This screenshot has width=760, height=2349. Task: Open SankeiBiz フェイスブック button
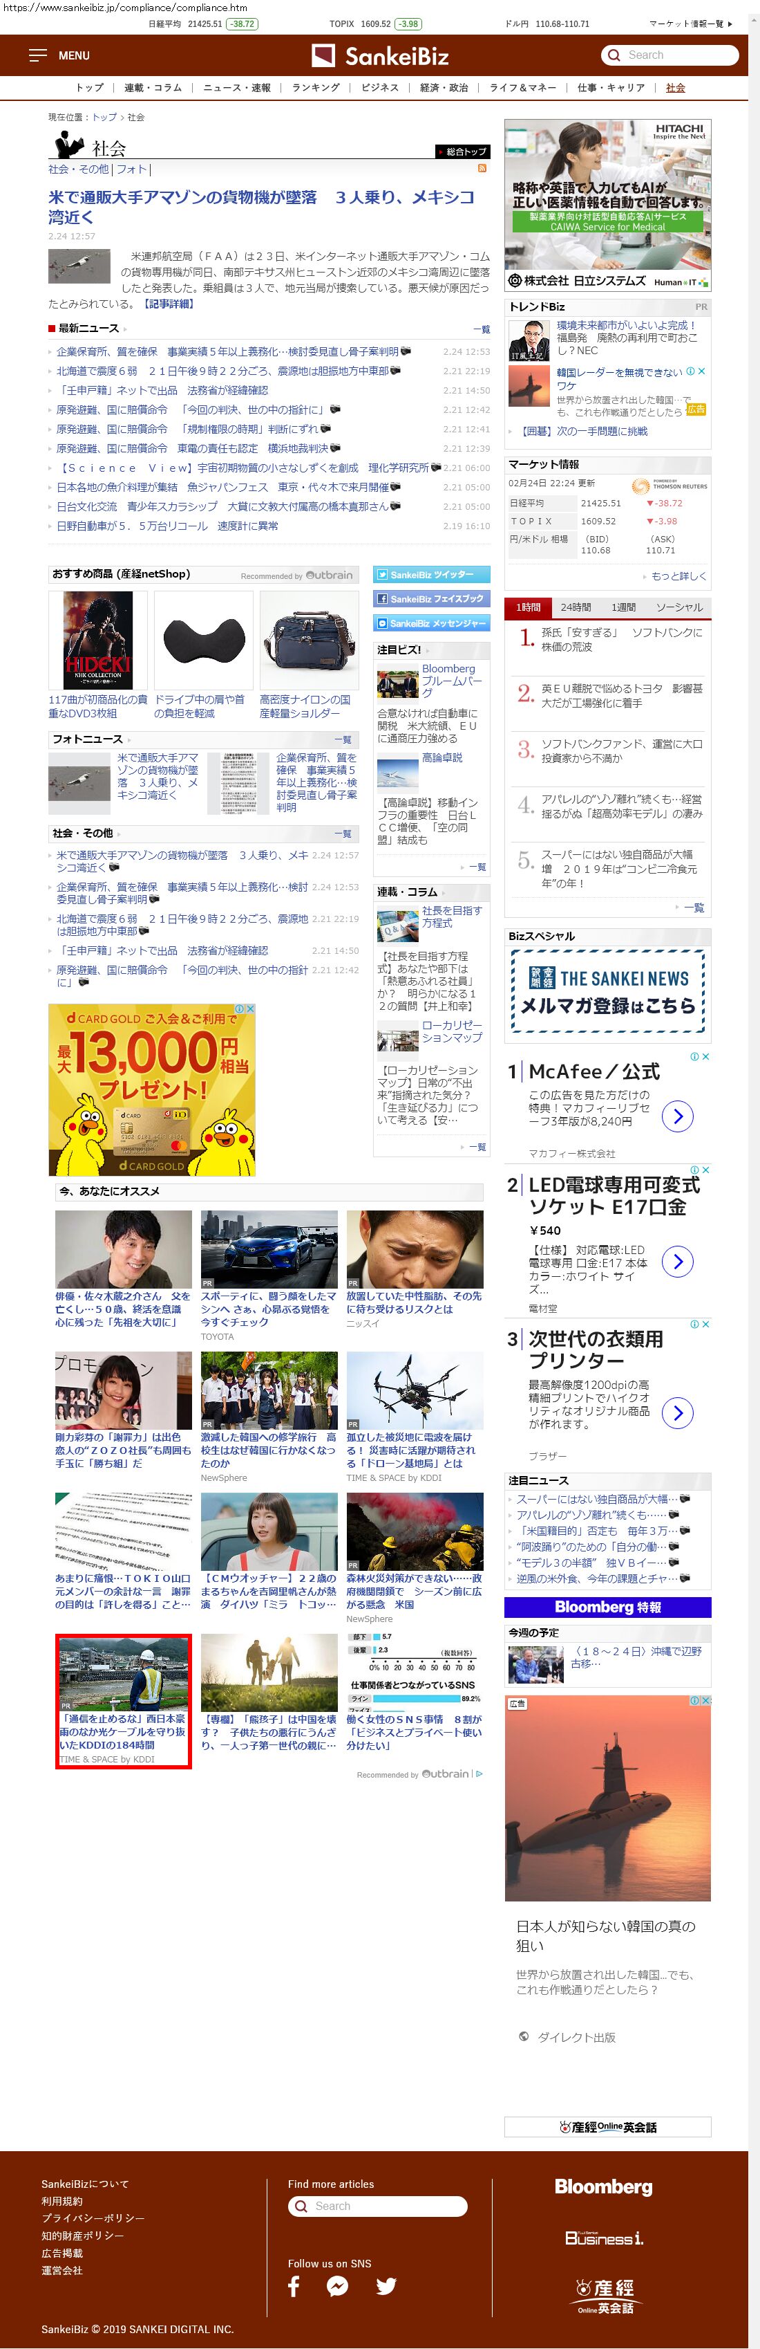point(431,599)
